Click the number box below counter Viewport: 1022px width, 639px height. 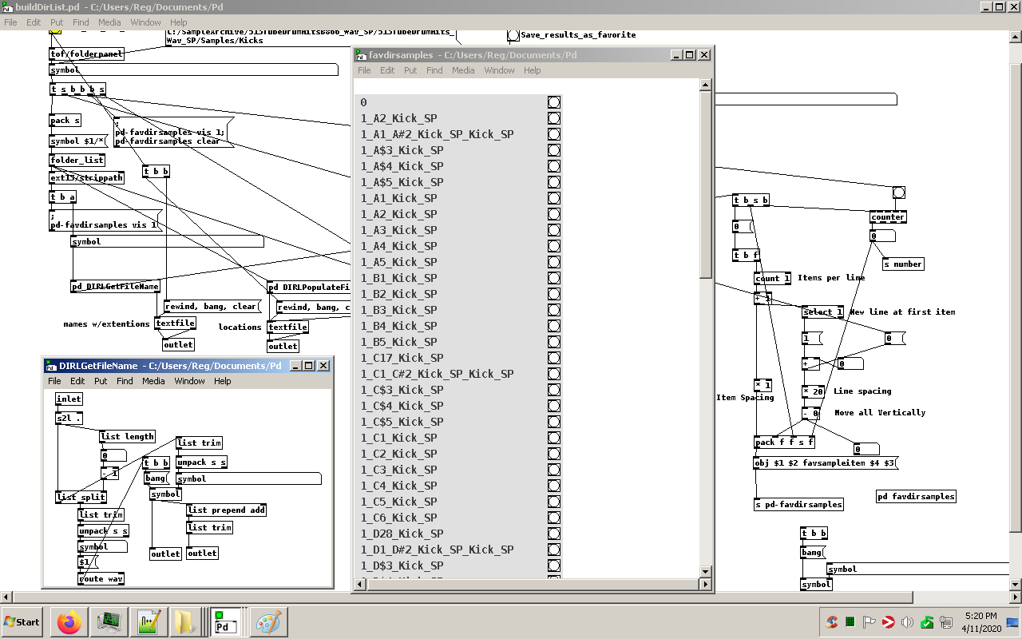(881, 236)
